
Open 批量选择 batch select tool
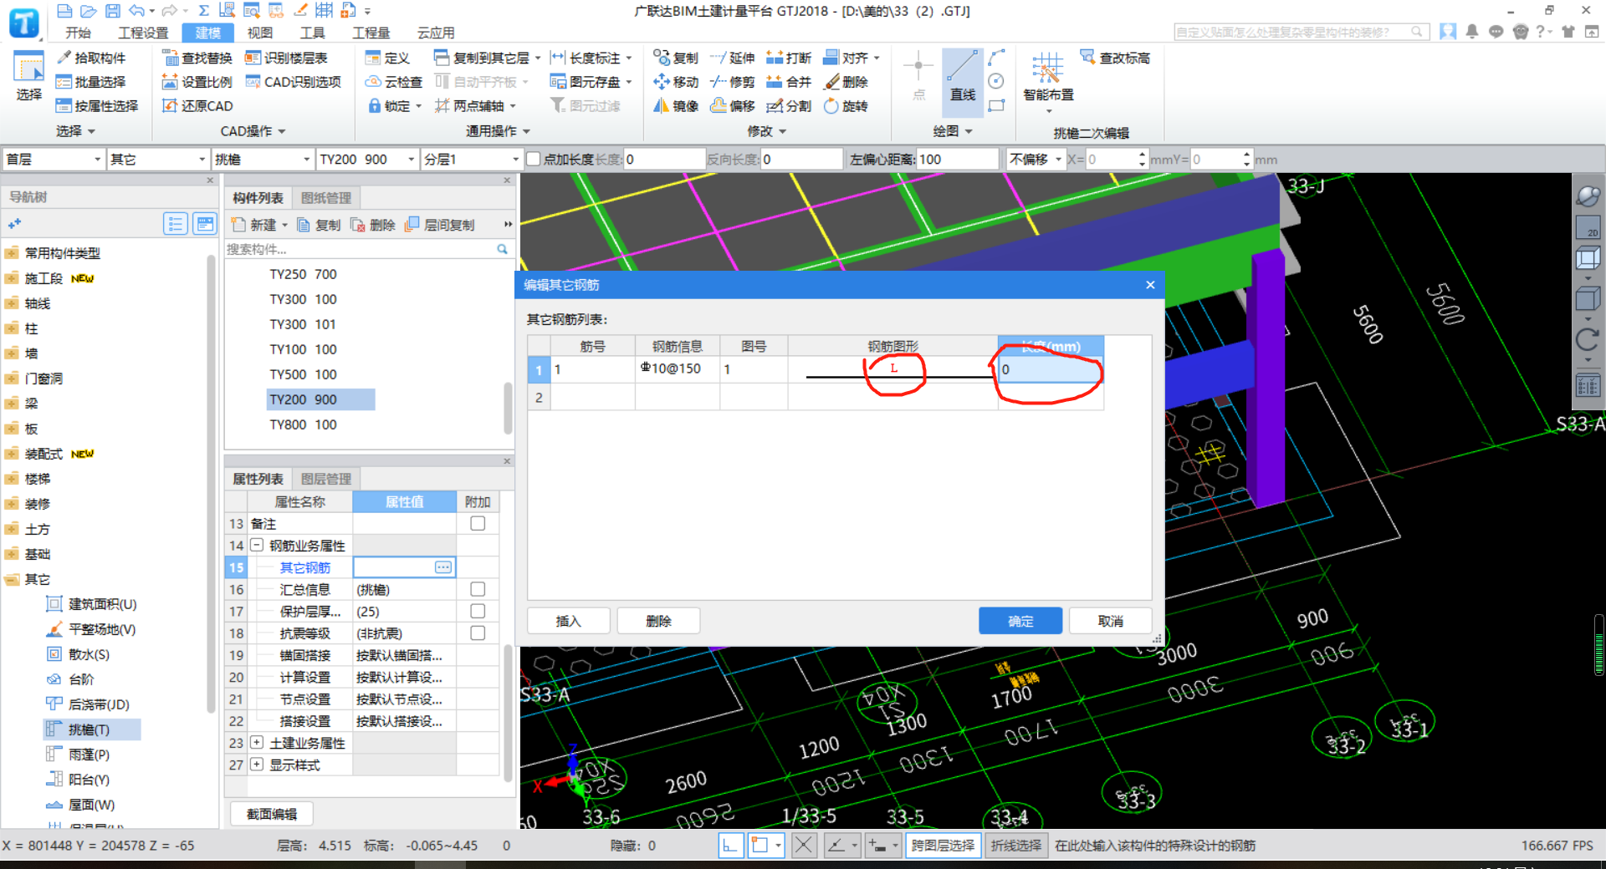91,82
